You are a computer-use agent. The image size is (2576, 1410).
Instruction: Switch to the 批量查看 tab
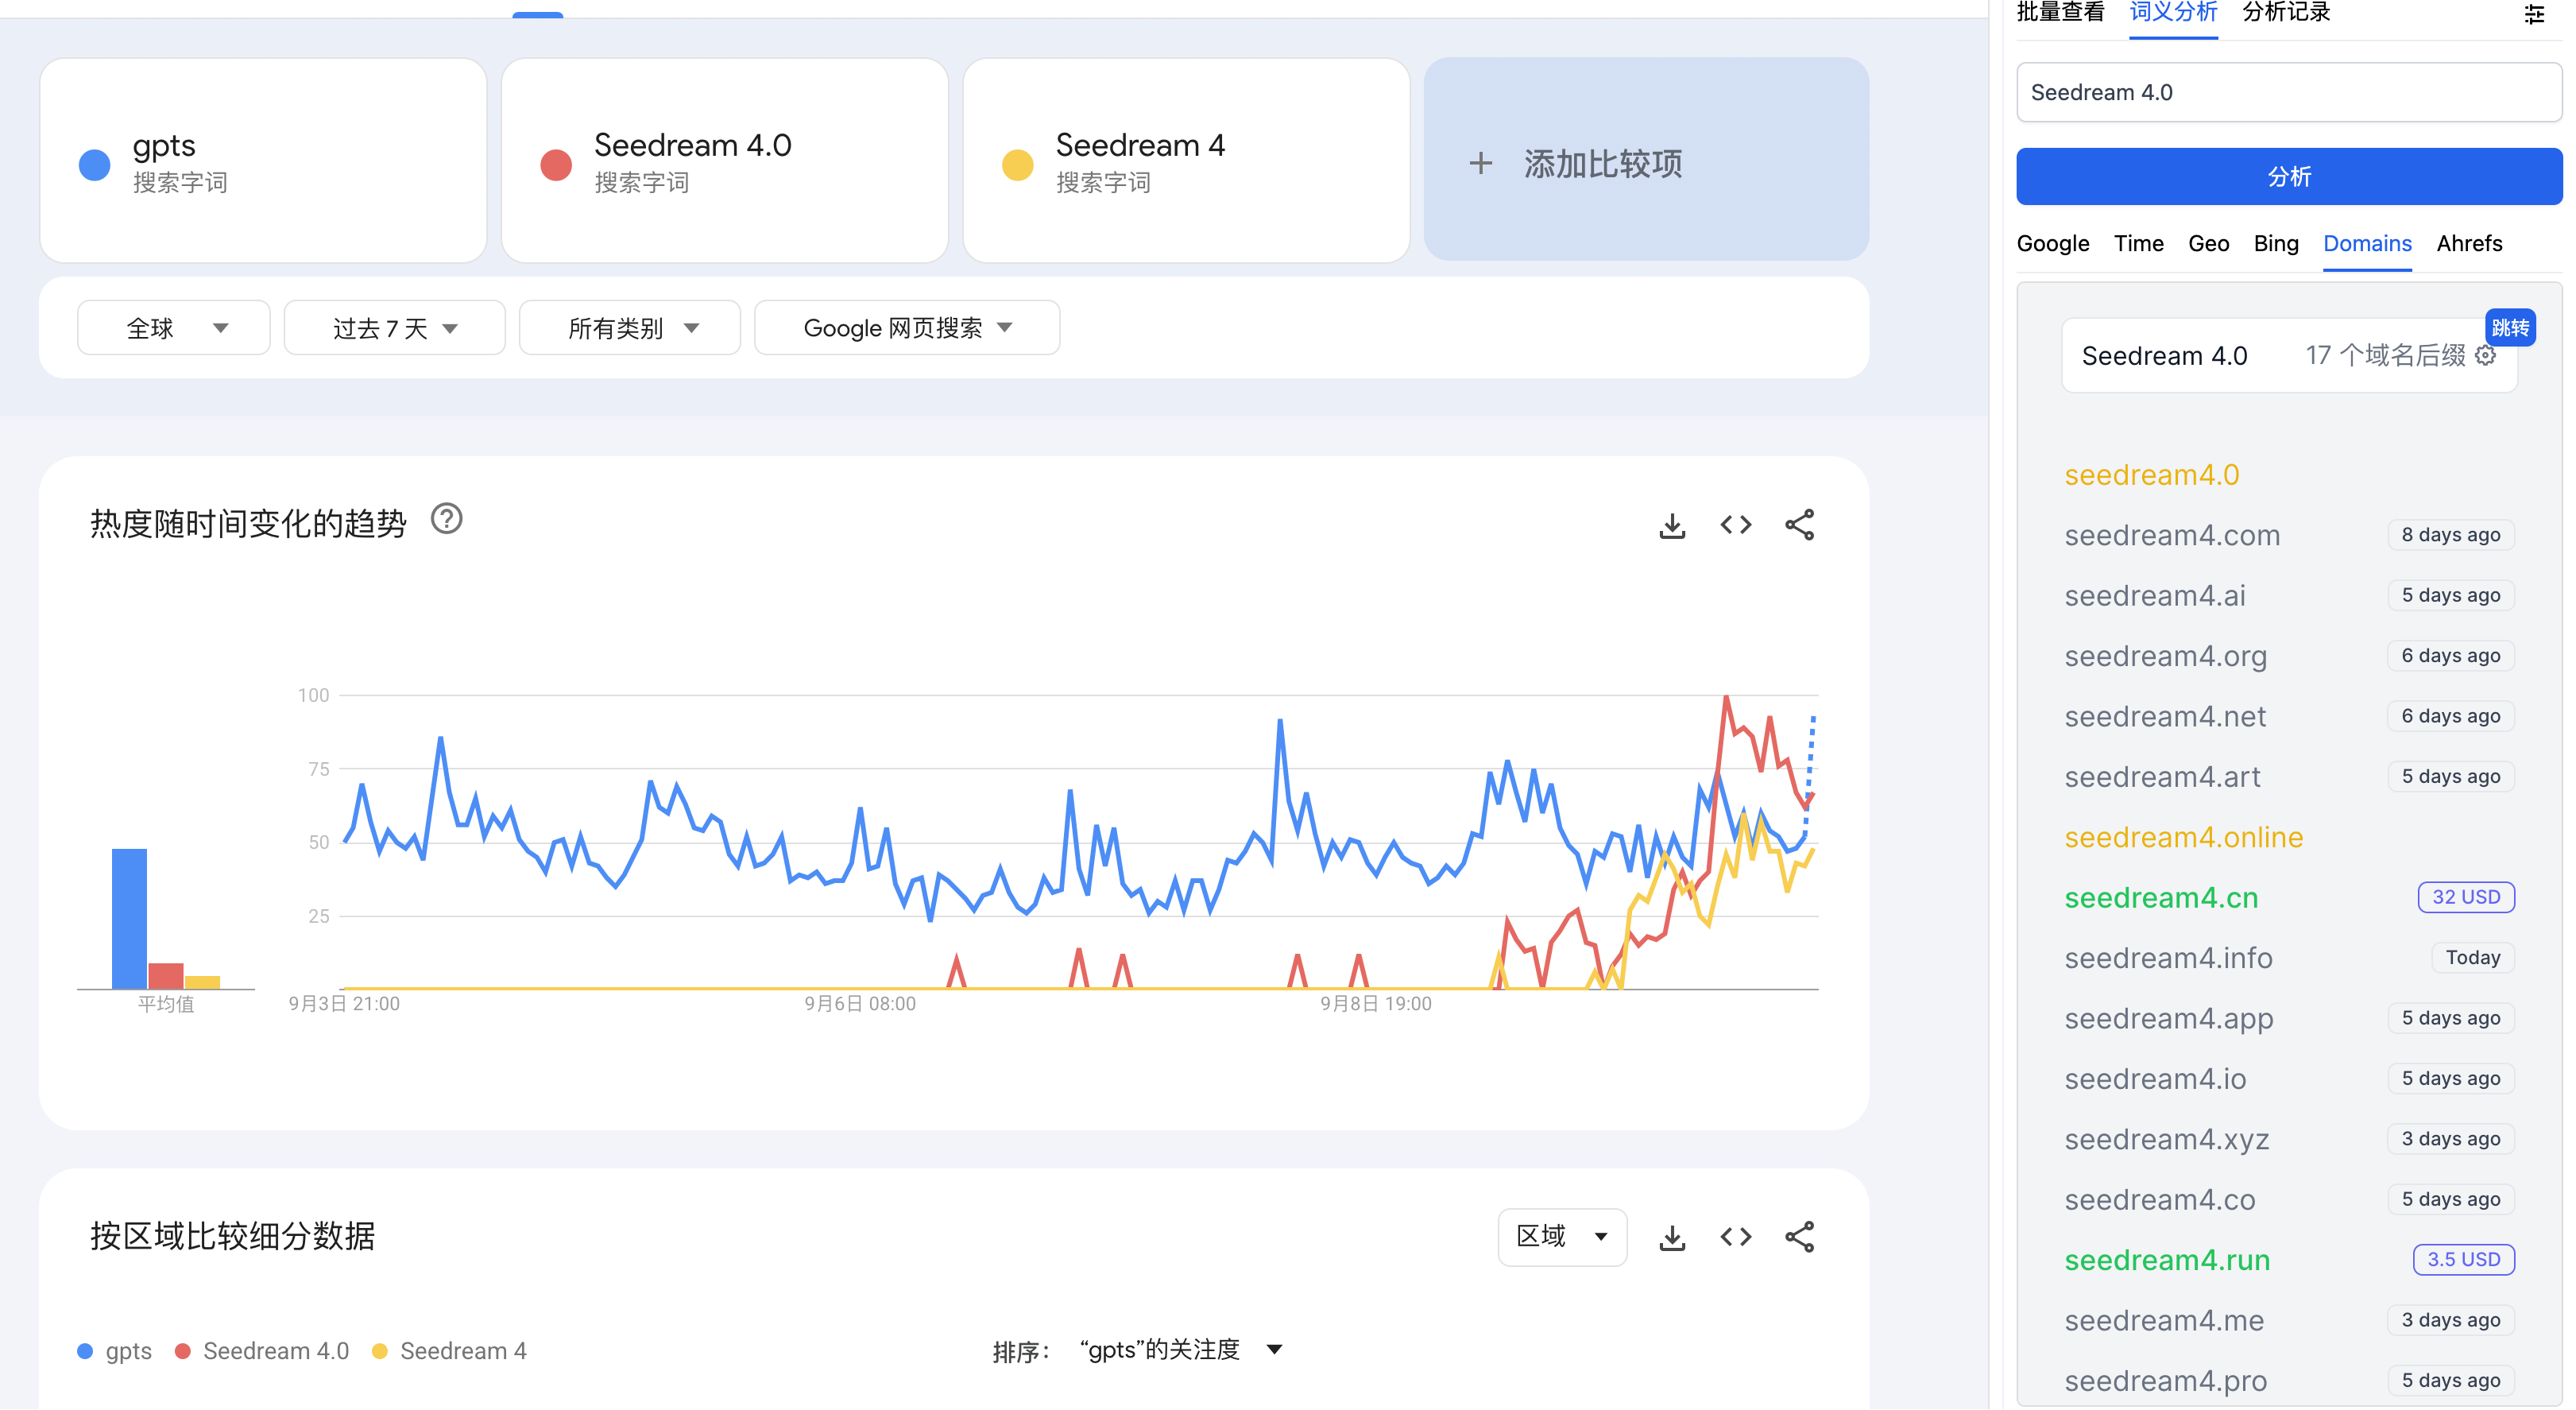pos(2060,13)
